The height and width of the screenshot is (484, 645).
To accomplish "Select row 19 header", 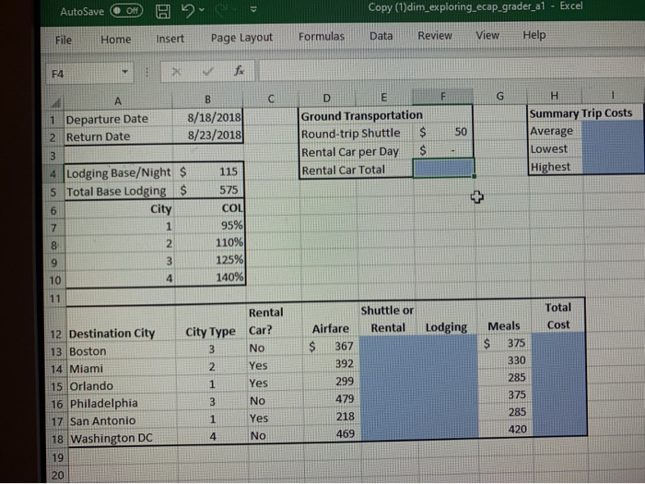I will 57,457.
